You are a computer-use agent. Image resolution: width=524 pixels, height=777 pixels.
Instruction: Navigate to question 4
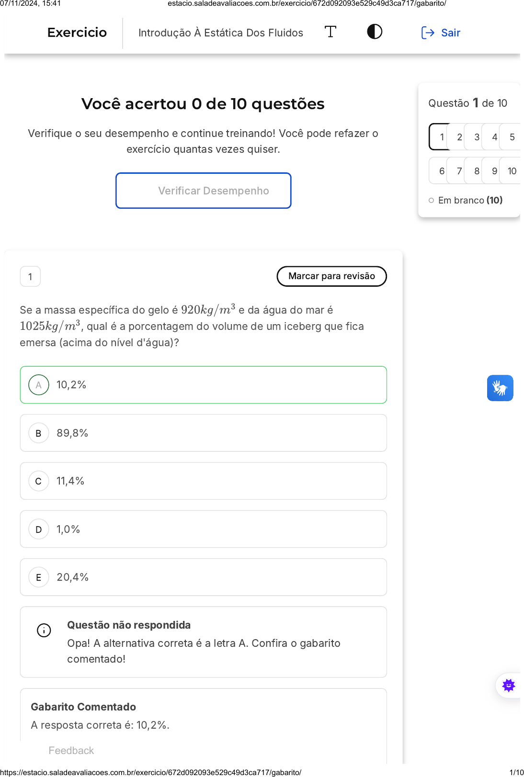494,137
